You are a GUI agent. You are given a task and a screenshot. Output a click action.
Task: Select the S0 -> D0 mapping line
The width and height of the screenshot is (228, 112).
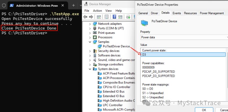pos(148,89)
